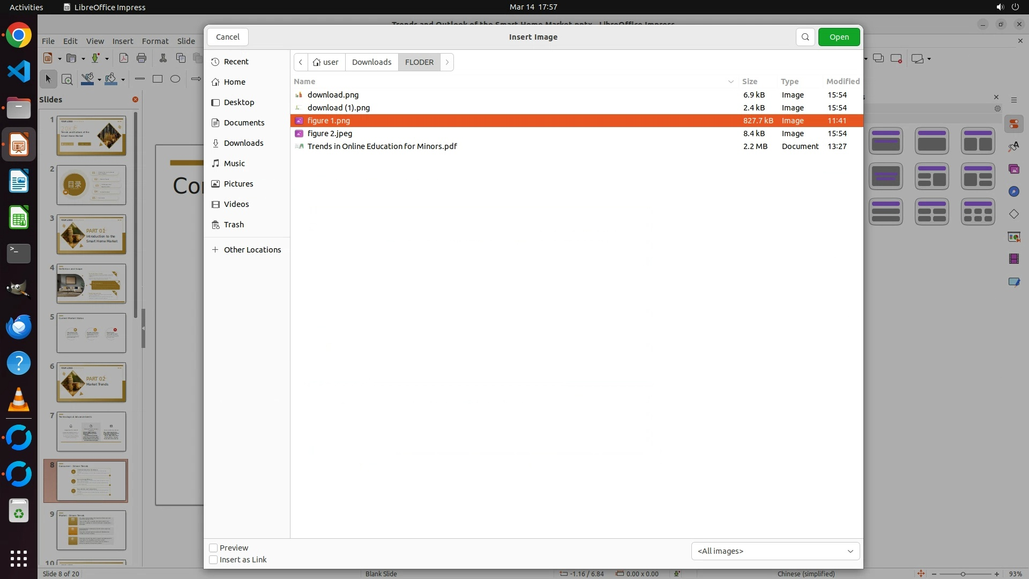Open the Navigator sidebar icon
The width and height of the screenshot is (1029, 579).
[x=1013, y=192]
